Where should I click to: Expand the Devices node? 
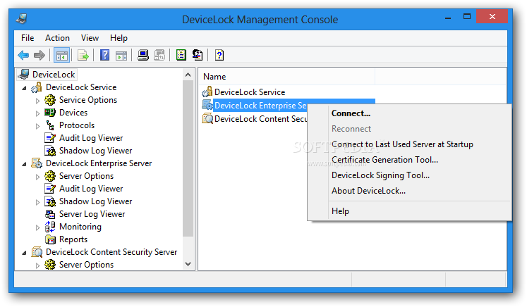pos(37,113)
